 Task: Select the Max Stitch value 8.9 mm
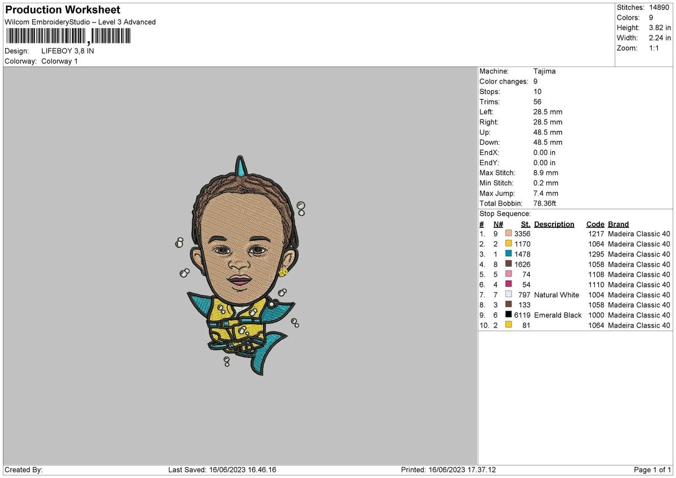point(546,173)
